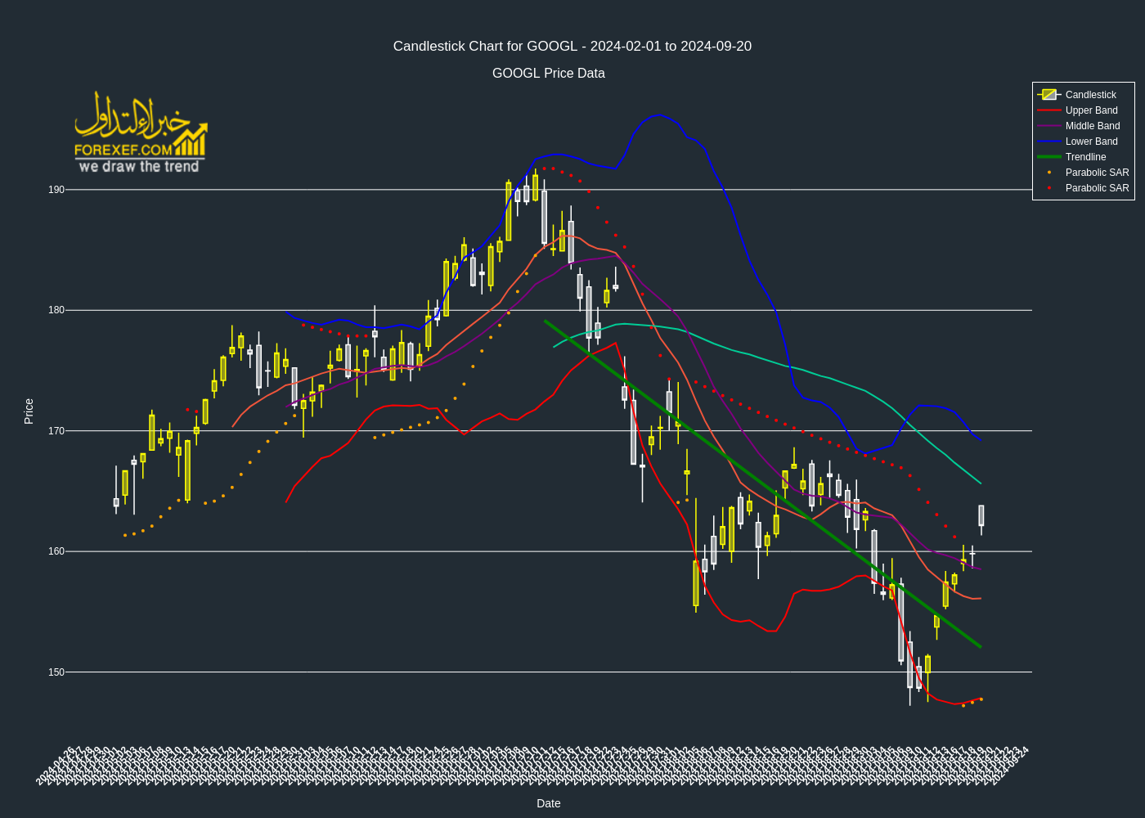1145x818 pixels.
Task: Toggle red-dot Parabolic SAR legend entry
Action: coord(1083,188)
